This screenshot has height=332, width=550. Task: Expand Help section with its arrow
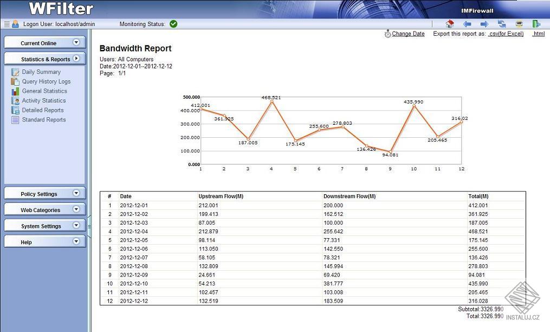coord(76,241)
